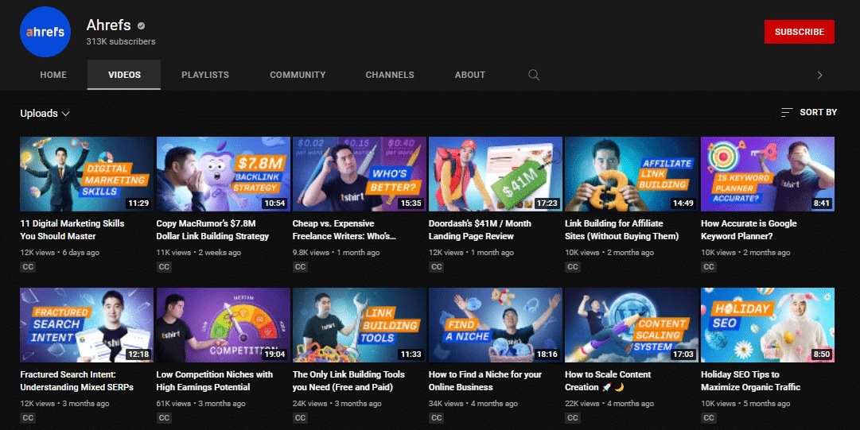Image resolution: width=860 pixels, height=430 pixels.
Task: Click '24K views • 3 months ago' text
Action: pyautogui.click(x=337, y=404)
